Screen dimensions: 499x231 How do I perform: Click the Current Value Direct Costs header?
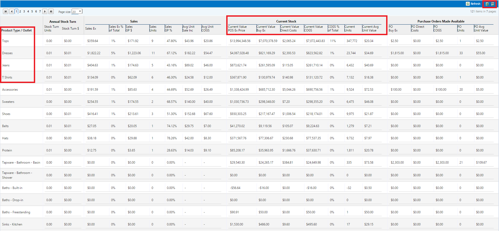pos(290,29)
